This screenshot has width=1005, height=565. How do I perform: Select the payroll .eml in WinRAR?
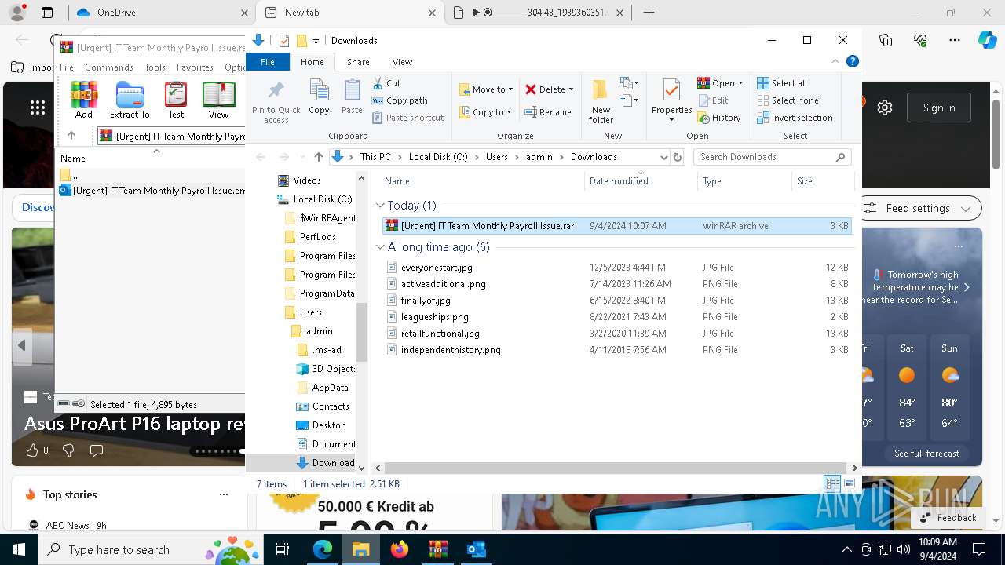coord(152,191)
